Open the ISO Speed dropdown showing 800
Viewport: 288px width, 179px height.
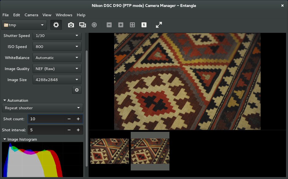pos(57,47)
